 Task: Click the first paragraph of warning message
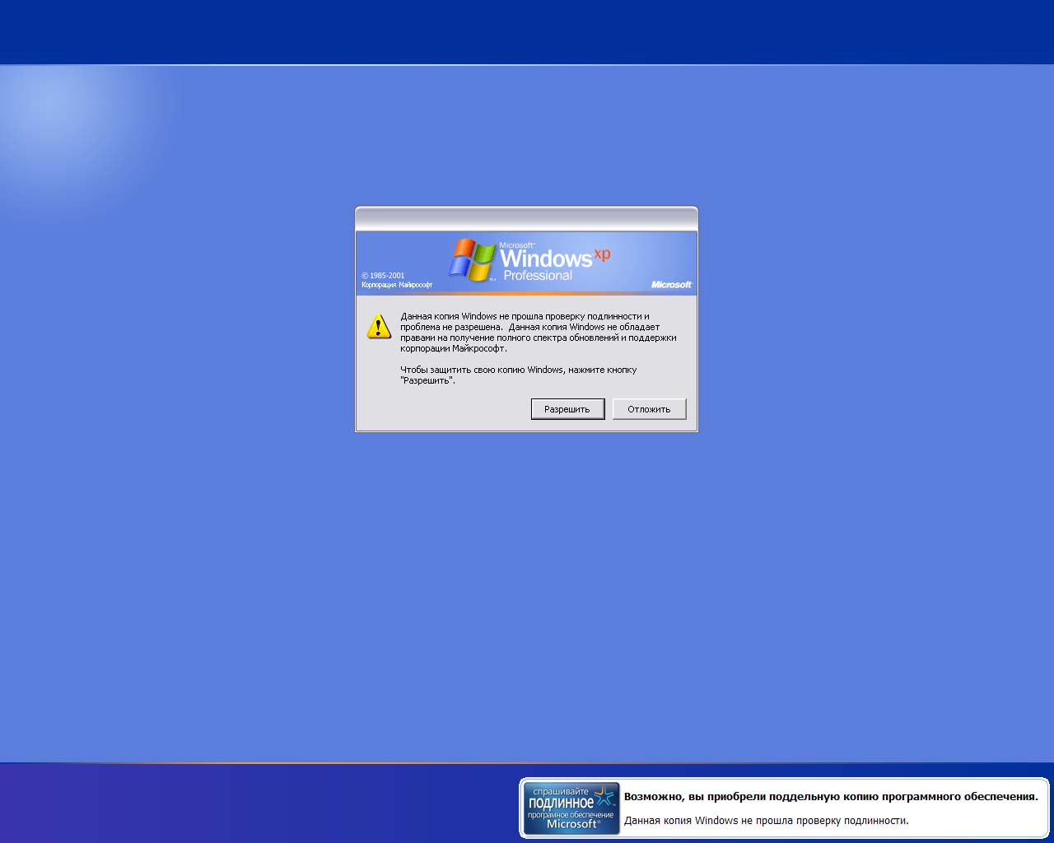(538, 332)
